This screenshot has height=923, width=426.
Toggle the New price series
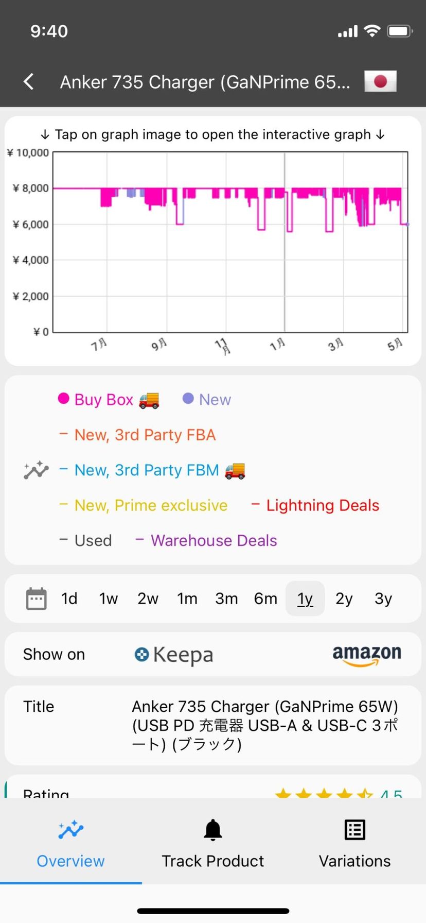coord(207,400)
